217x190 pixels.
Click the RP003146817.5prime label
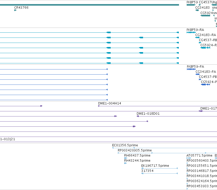pos(202,171)
